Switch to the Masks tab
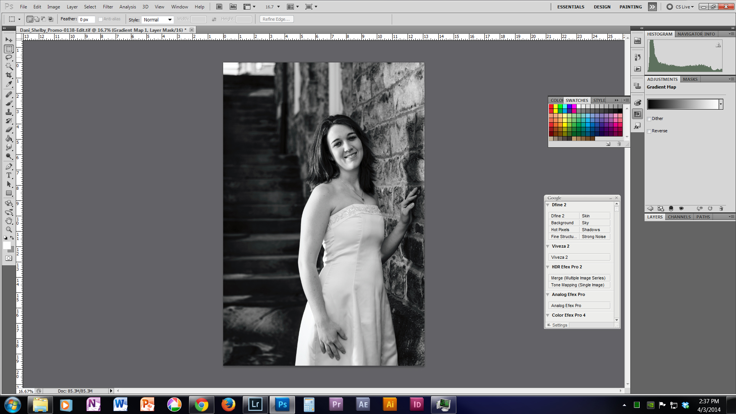Viewport: 736px width, 414px height. click(x=690, y=79)
